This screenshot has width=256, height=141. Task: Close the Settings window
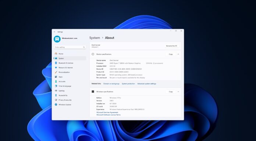tap(181, 31)
